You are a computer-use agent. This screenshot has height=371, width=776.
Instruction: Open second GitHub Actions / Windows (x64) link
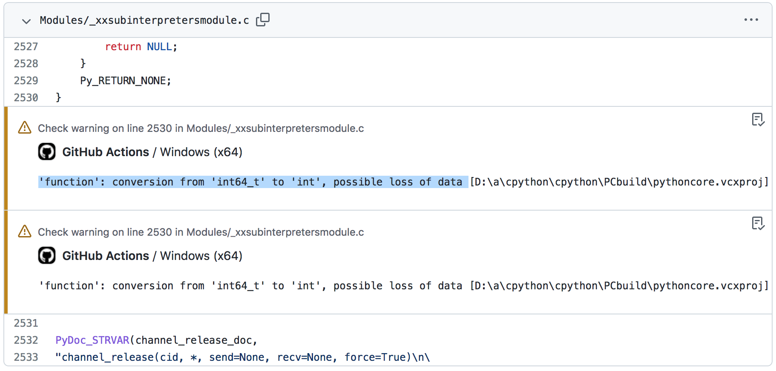click(152, 256)
